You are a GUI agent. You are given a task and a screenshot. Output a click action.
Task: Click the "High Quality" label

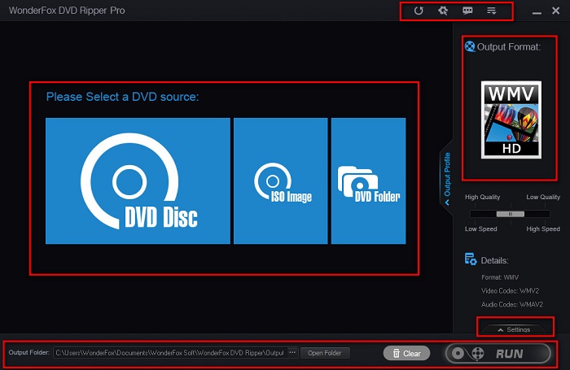coord(482,197)
